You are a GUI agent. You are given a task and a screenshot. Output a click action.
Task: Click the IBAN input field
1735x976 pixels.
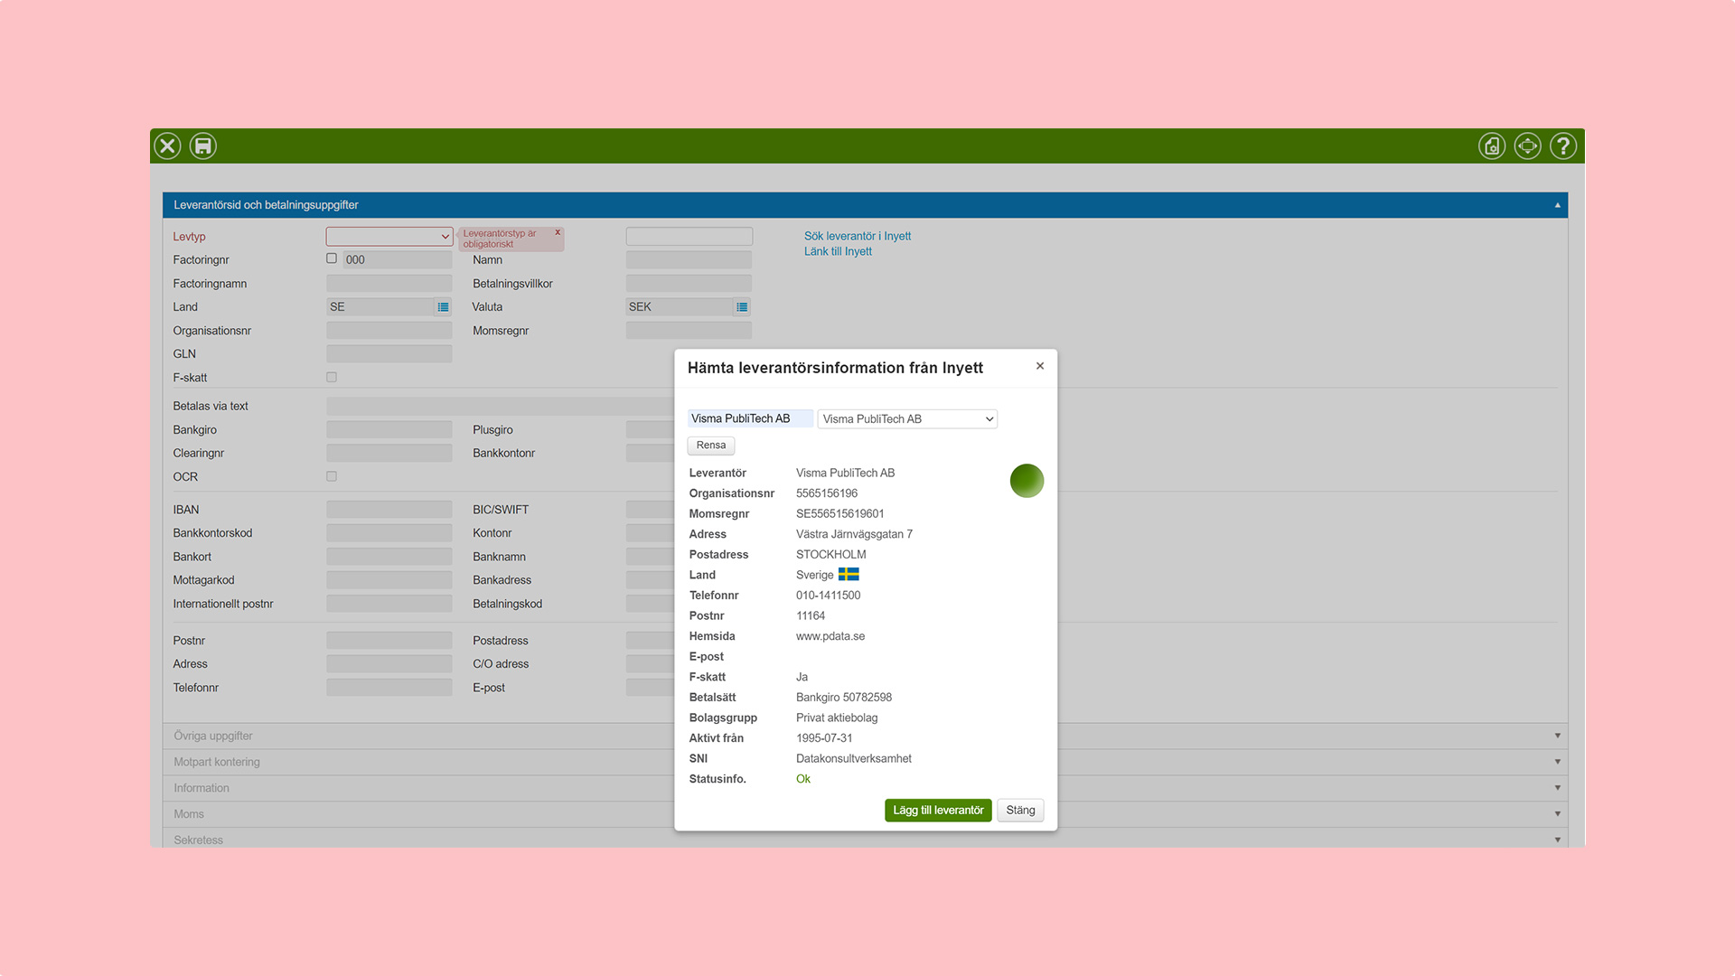pos(389,510)
